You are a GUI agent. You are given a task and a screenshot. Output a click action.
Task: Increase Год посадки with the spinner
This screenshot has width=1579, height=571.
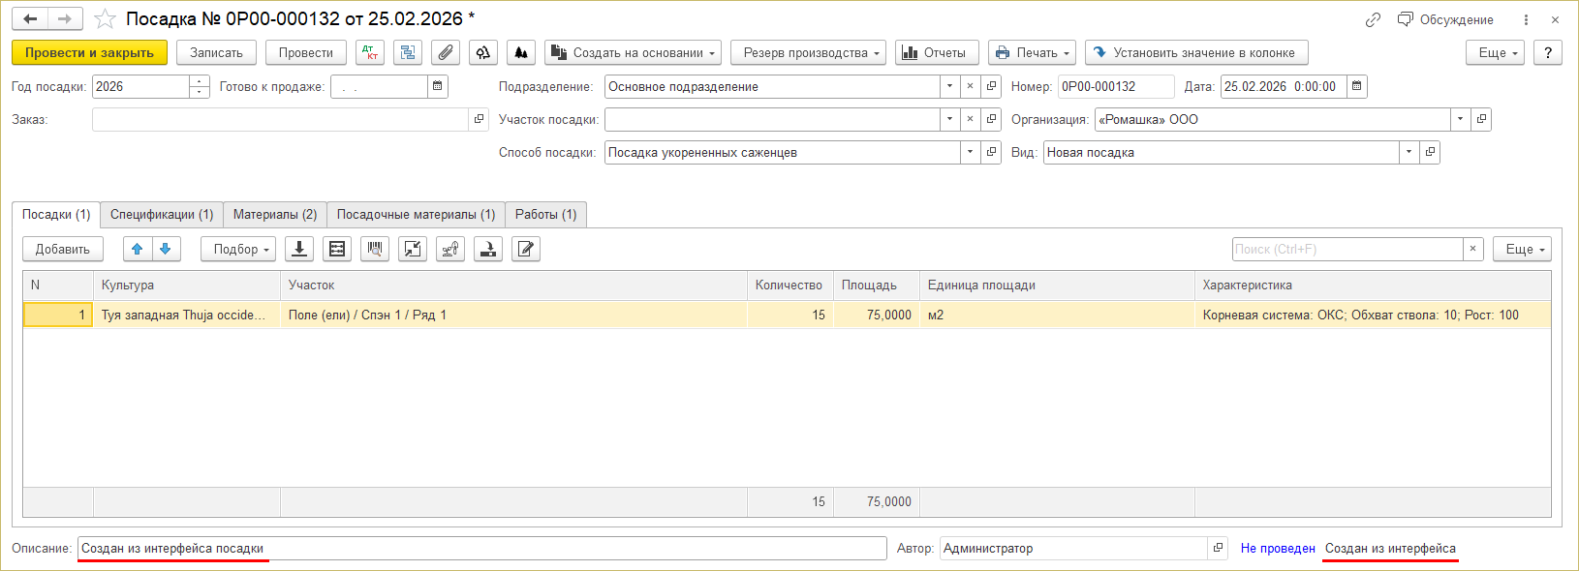point(200,82)
